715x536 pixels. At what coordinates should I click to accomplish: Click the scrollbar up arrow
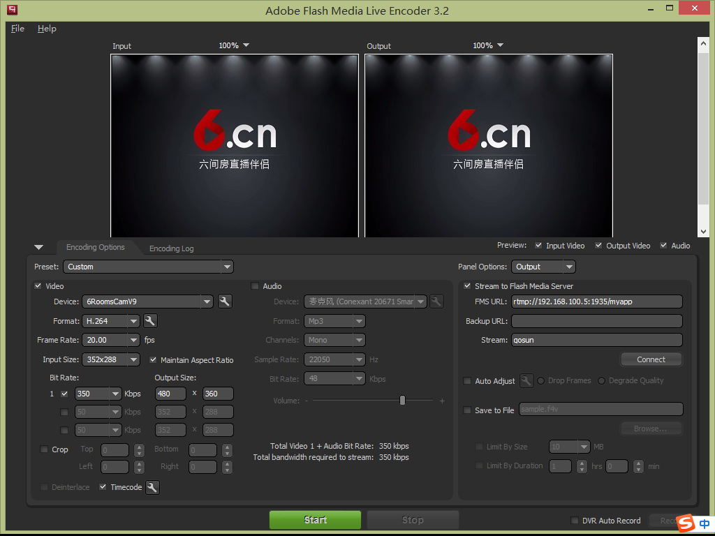[703, 44]
